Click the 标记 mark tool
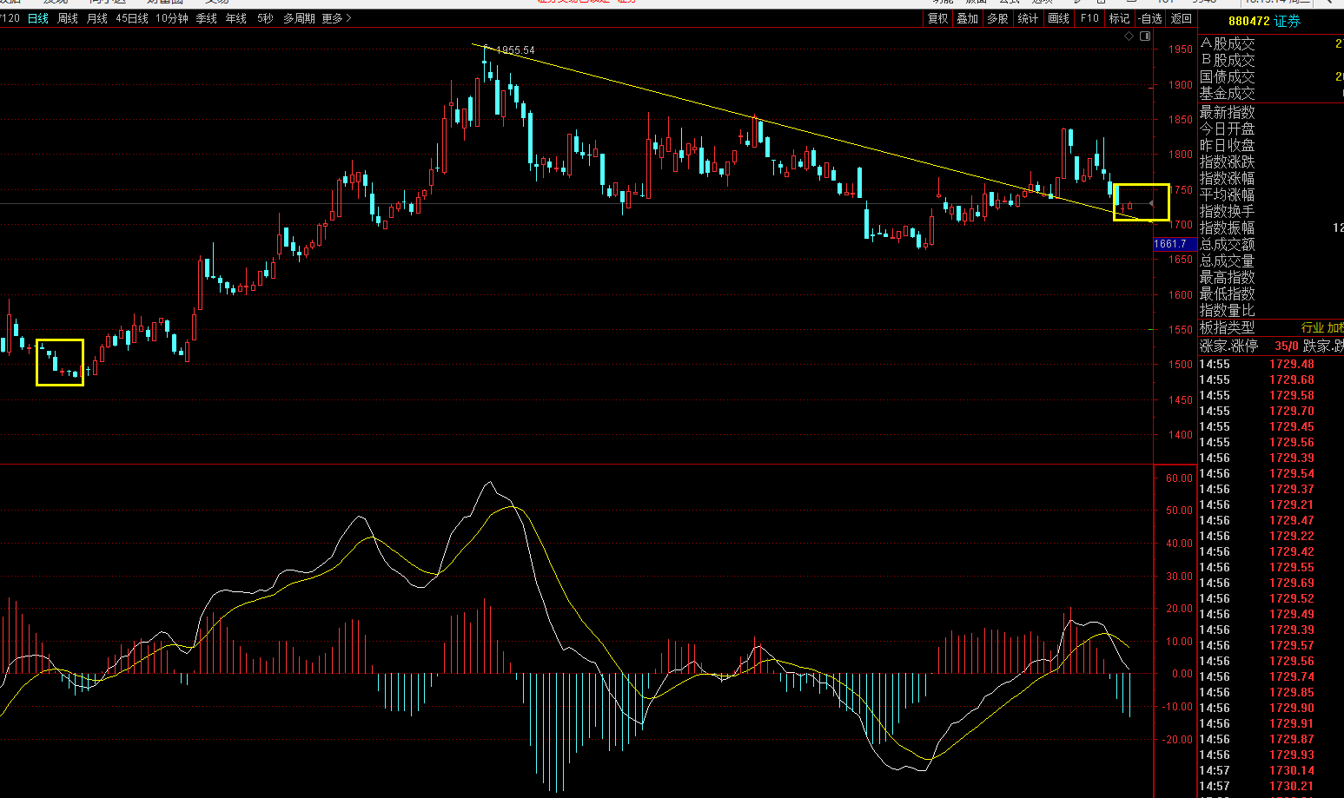 point(1119,18)
